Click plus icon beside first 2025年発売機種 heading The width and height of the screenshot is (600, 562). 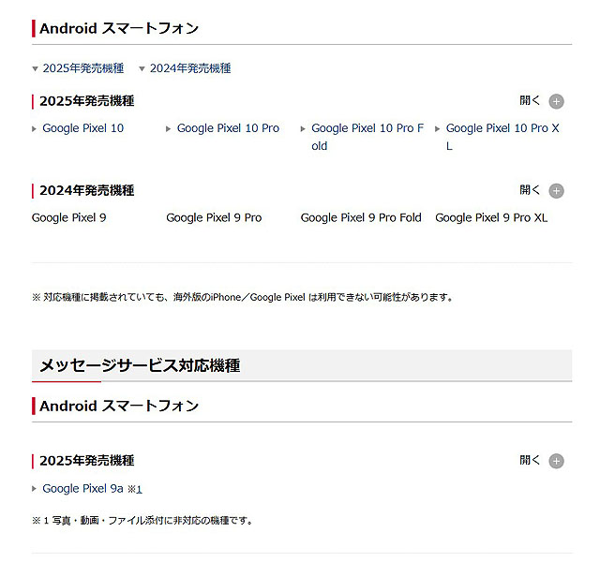tap(556, 101)
